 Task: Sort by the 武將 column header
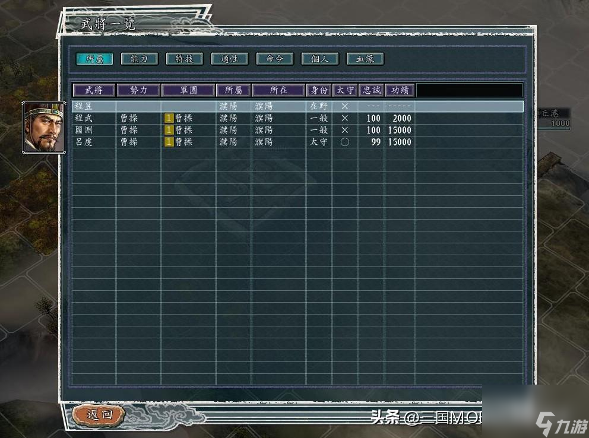(x=94, y=90)
